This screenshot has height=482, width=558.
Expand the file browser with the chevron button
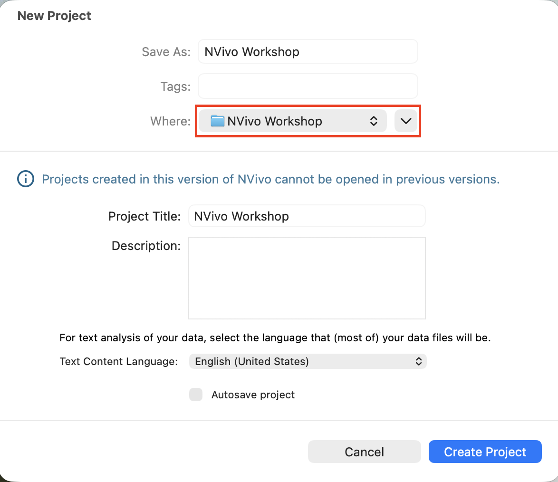click(406, 121)
